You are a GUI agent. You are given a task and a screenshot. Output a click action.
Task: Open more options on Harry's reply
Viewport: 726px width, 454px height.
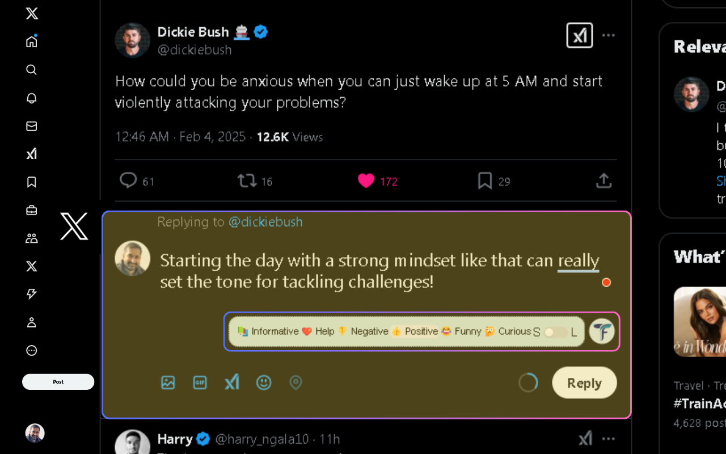point(609,439)
